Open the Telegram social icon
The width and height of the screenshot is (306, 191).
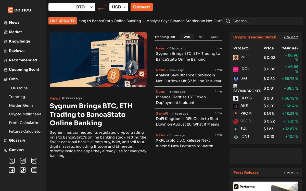(23, 161)
